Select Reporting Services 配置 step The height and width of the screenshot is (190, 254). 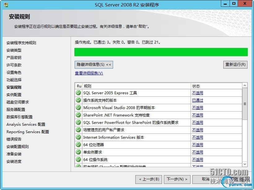28,132
